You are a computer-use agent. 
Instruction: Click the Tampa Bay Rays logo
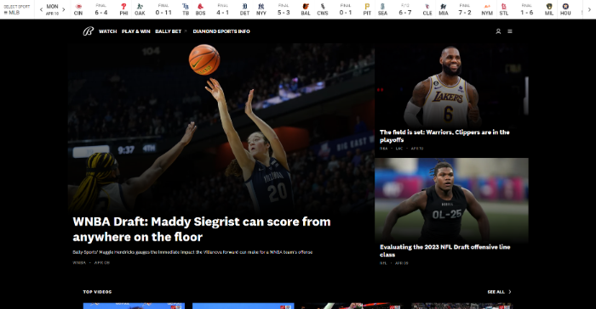click(x=186, y=7)
